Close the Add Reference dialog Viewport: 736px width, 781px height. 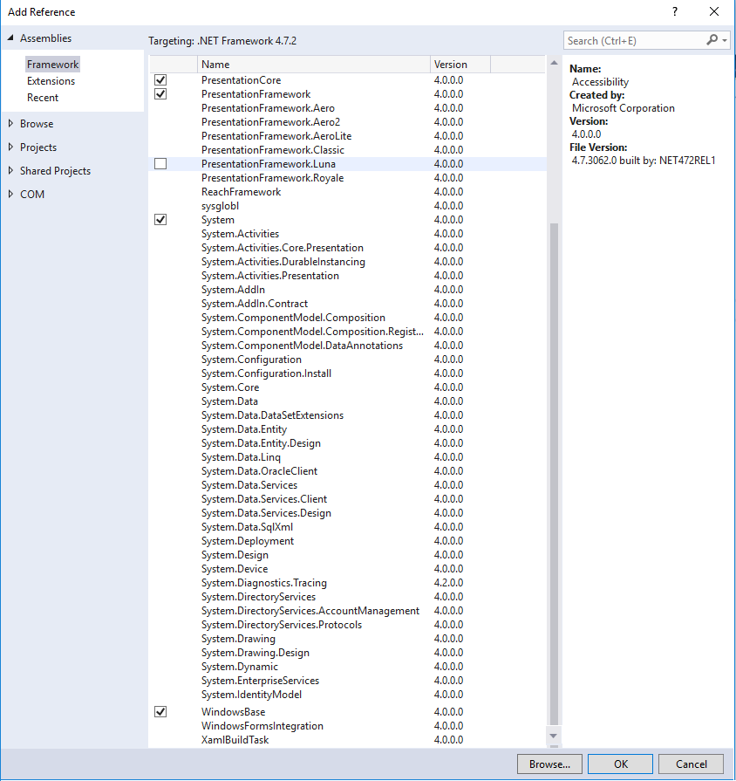(713, 11)
